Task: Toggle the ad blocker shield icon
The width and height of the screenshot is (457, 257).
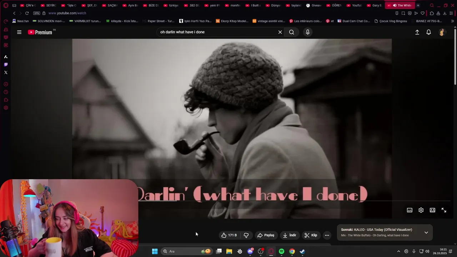Action: (410, 13)
